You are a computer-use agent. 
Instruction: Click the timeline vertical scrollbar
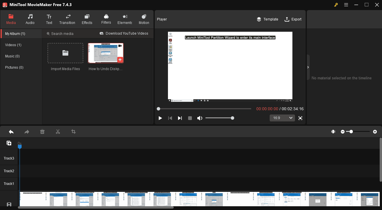click(x=381, y=160)
